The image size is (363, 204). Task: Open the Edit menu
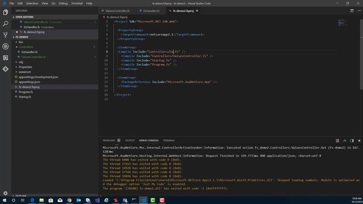click(x=20, y=3)
